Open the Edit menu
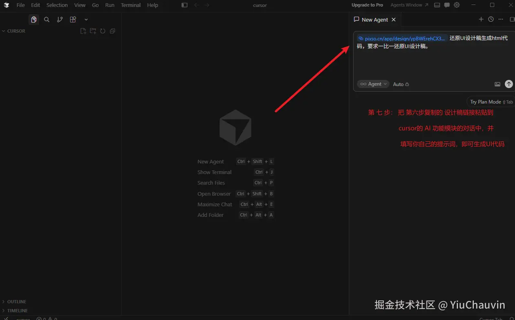This screenshot has height=320, width=515. [x=35, y=5]
